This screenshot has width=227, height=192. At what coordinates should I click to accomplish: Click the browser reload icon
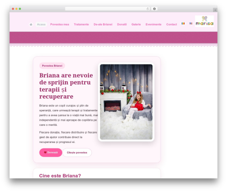(148, 9)
